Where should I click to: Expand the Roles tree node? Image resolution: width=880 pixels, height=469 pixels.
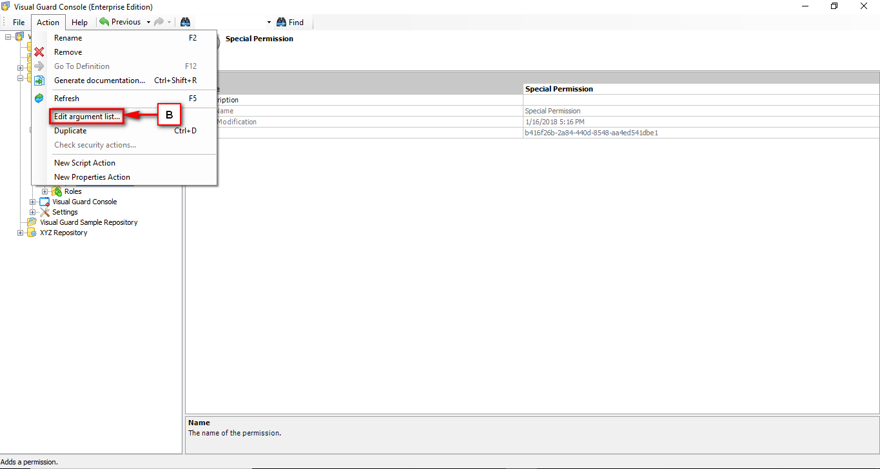45,191
